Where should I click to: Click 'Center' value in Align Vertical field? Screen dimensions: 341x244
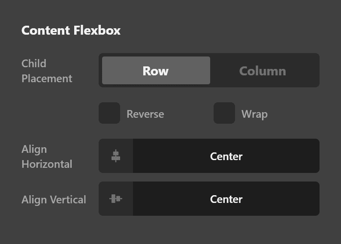click(226, 199)
